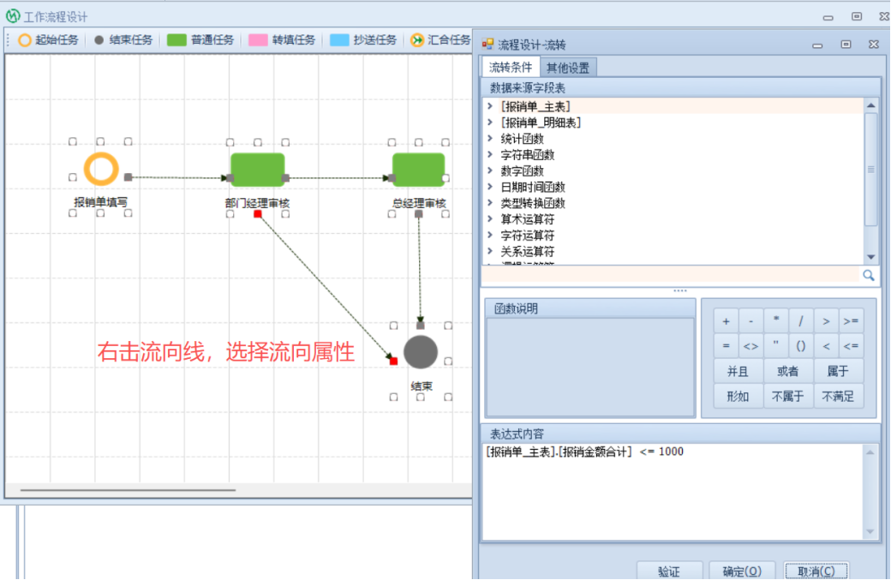Screen dimensions: 891x580
Task: Expand the [报销单_明细表] tree node
Action: (x=489, y=123)
